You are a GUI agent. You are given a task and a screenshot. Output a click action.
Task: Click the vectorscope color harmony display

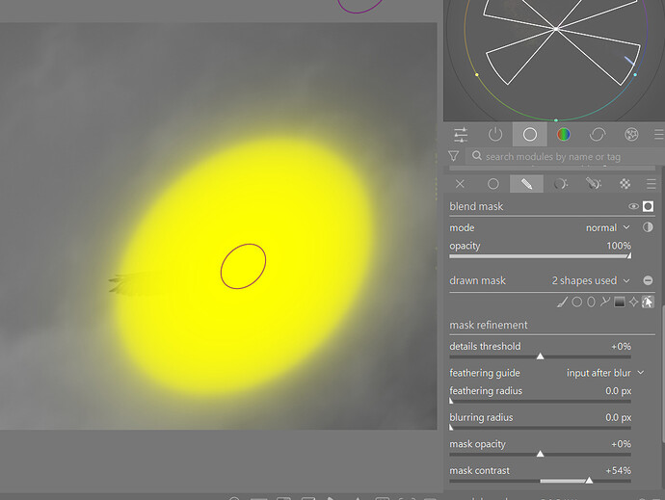[x=555, y=60]
